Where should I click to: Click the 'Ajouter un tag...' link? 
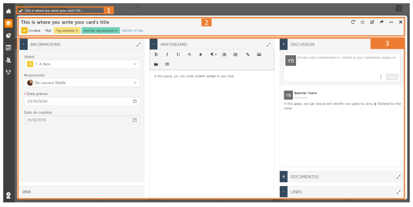[134, 30]
